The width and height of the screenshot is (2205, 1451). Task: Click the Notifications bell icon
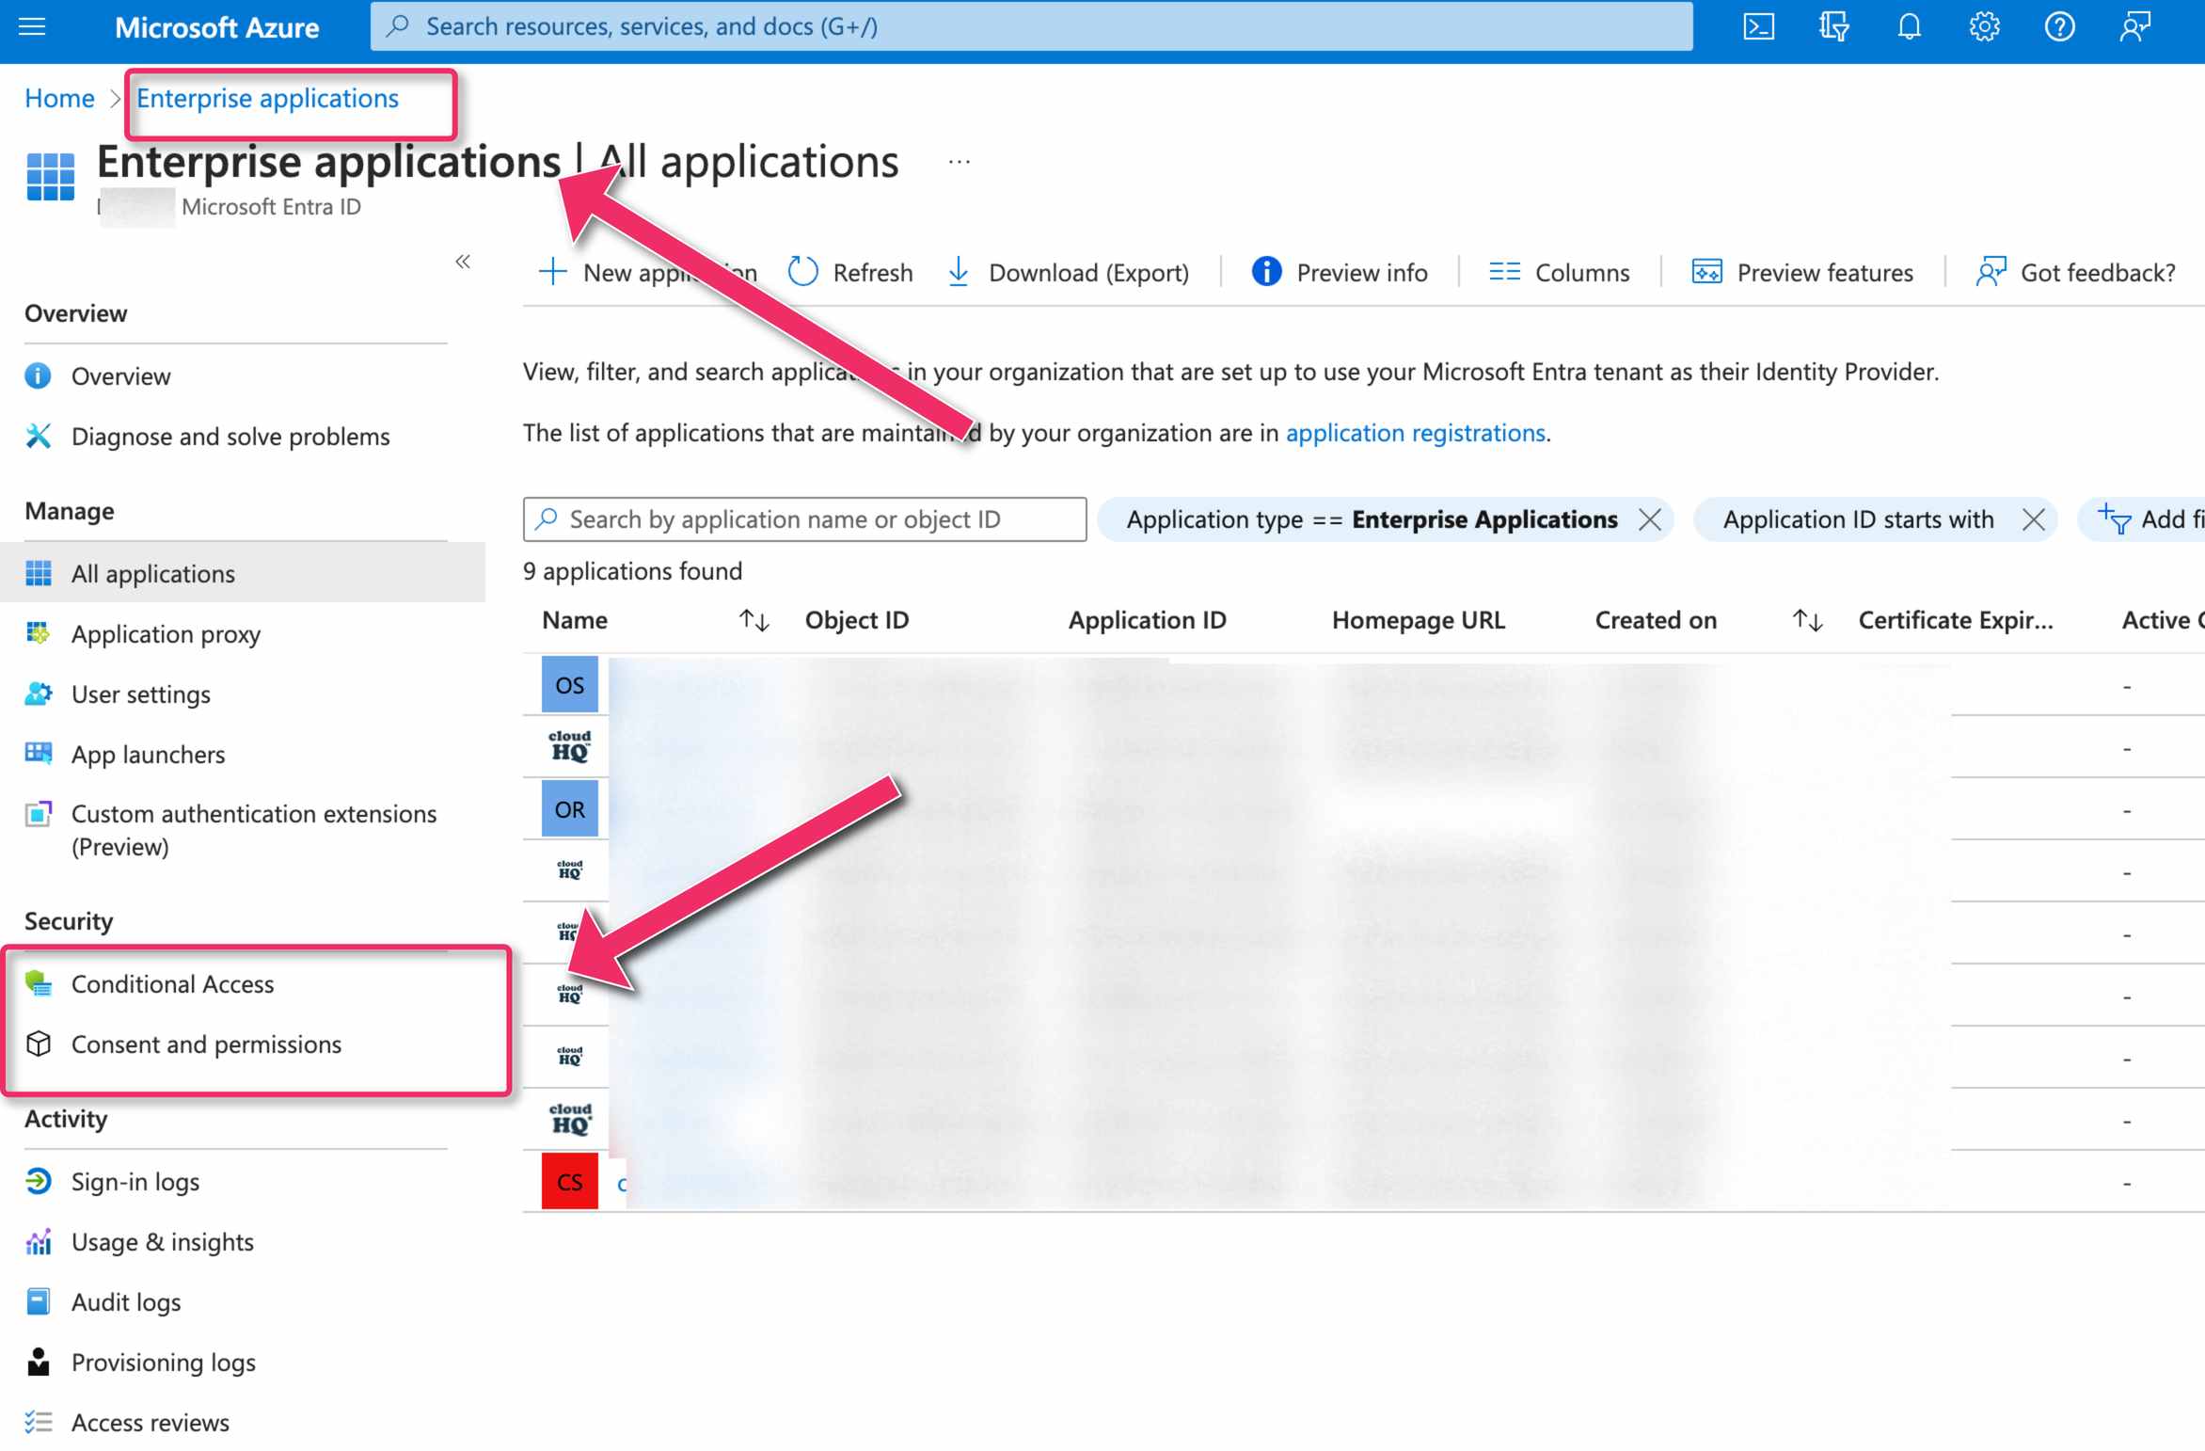point(1909,26)
